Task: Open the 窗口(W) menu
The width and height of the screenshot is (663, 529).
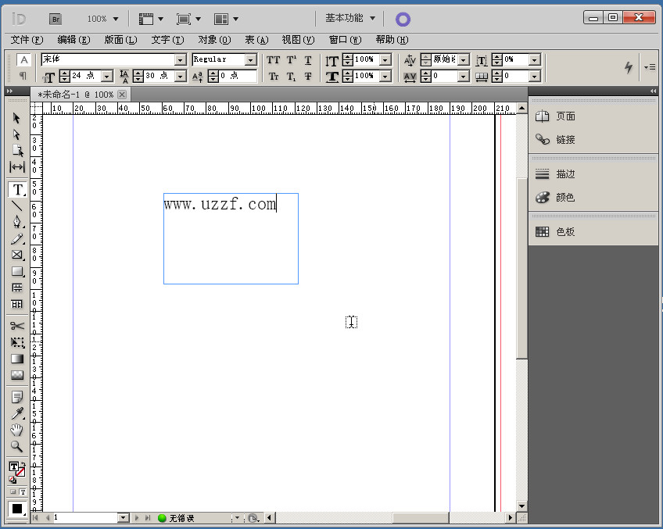Action: pyautogui.click(x=345, y=40)
